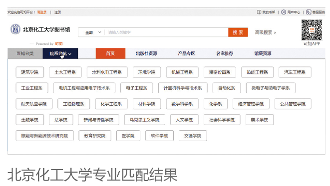Open 公共管理学院 department

[x=293, y=104]
